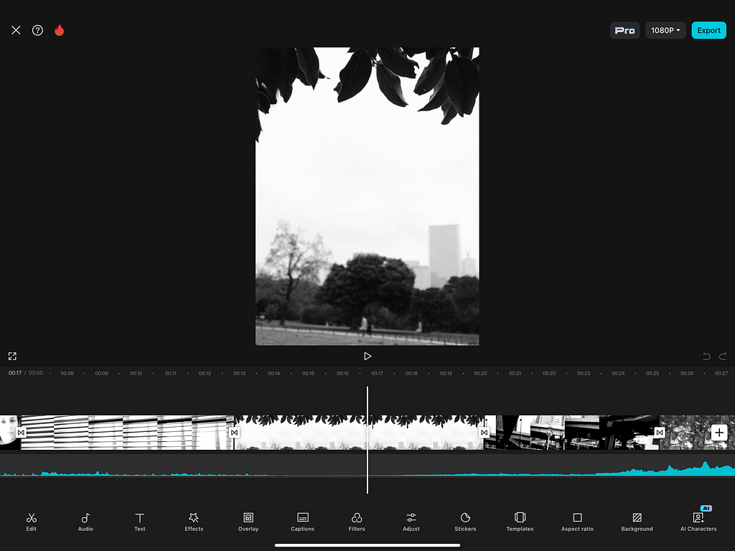Open the help question mark icon

point(37,30)
